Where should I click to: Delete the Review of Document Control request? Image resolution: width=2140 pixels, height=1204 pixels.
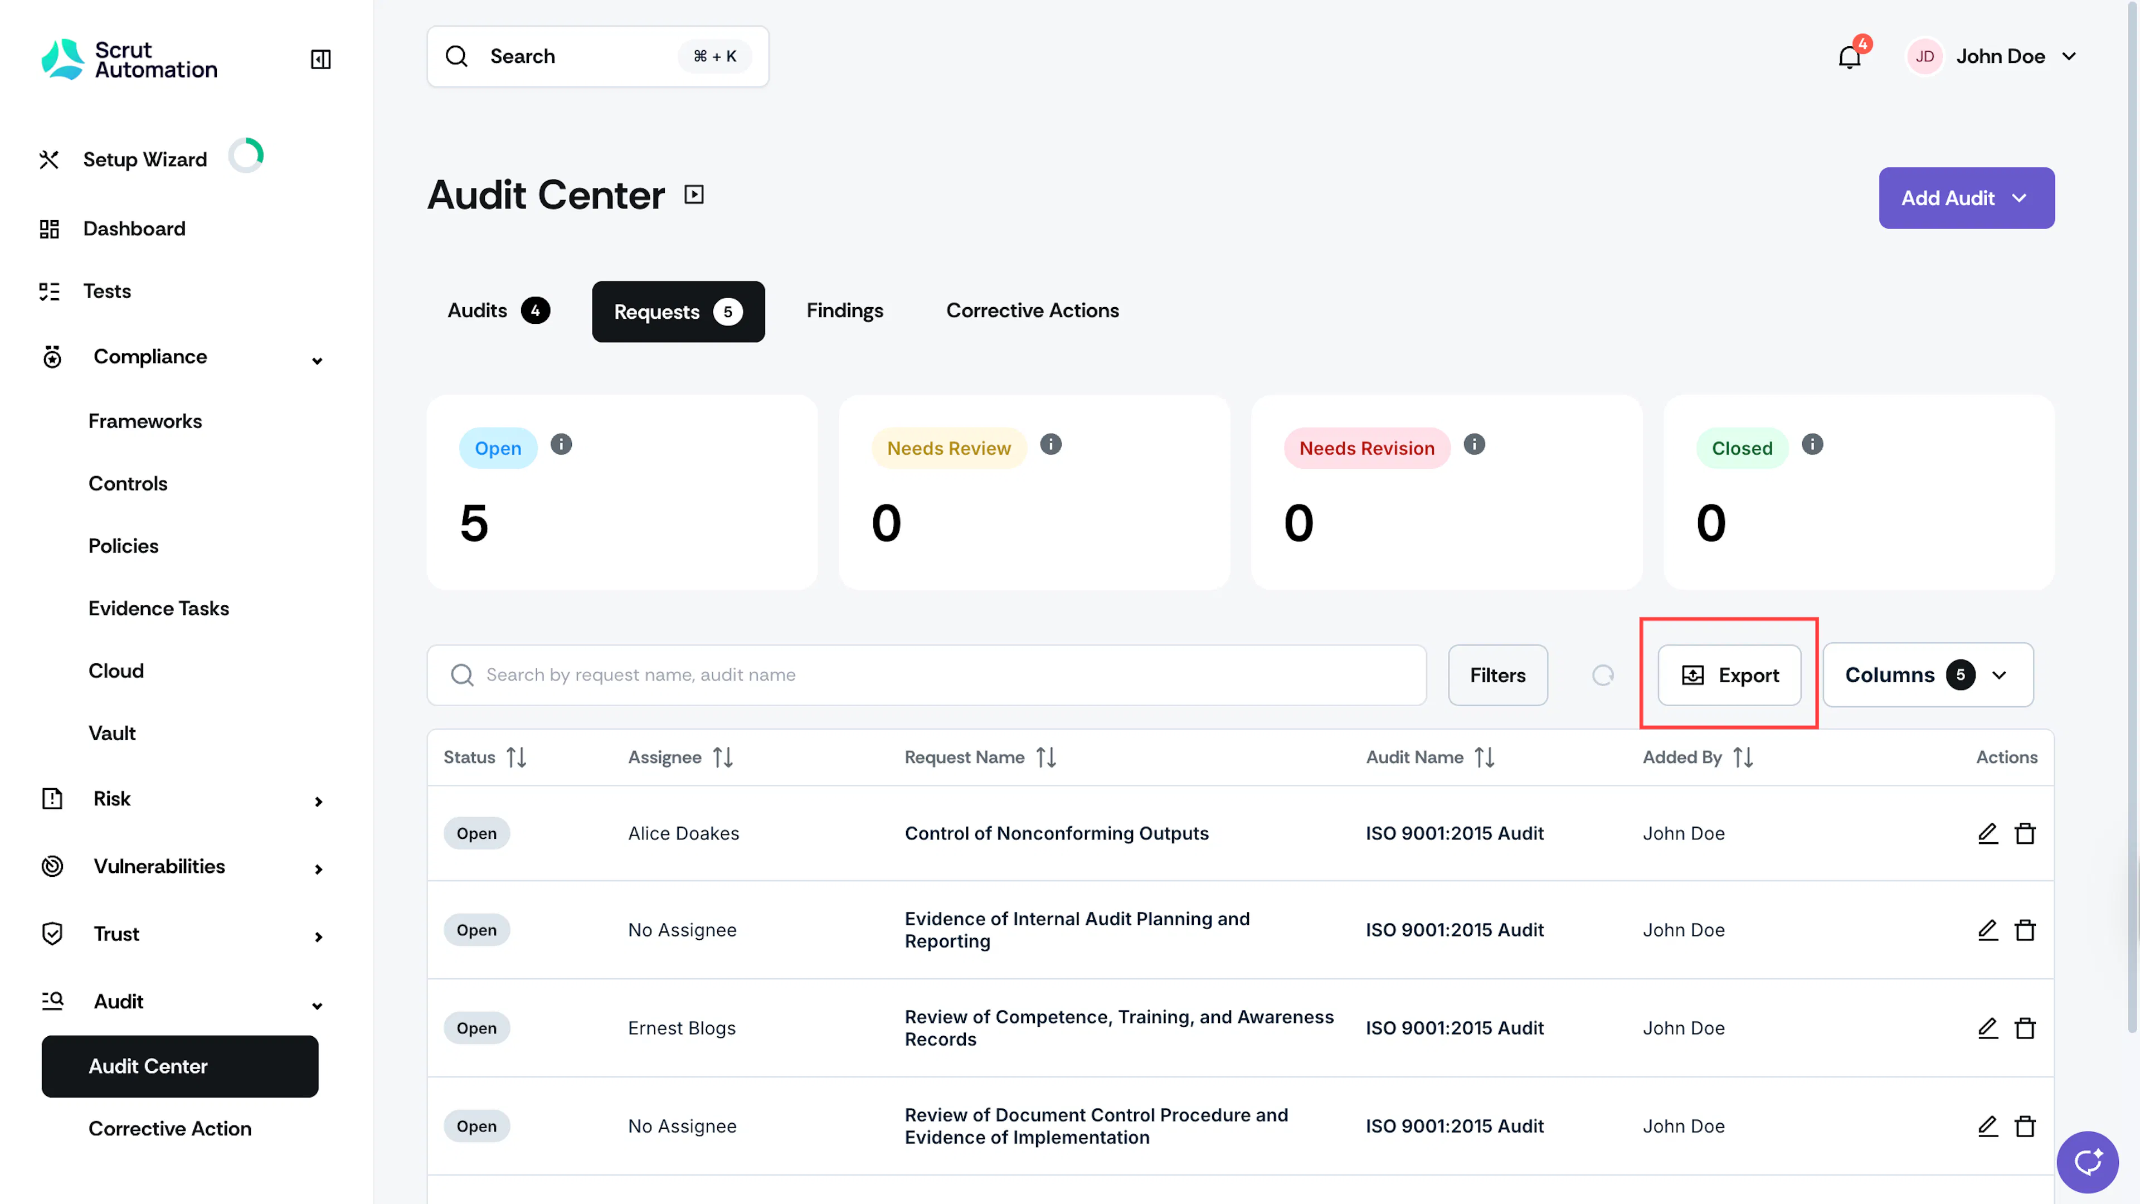click(2025, 1126)
